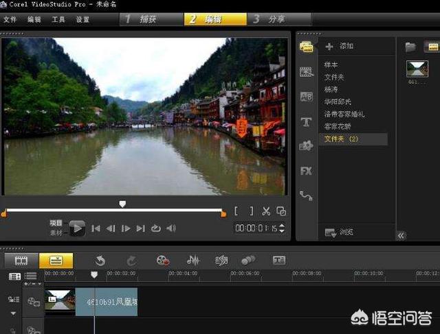Switch to Timeline view

pos(56,261)
